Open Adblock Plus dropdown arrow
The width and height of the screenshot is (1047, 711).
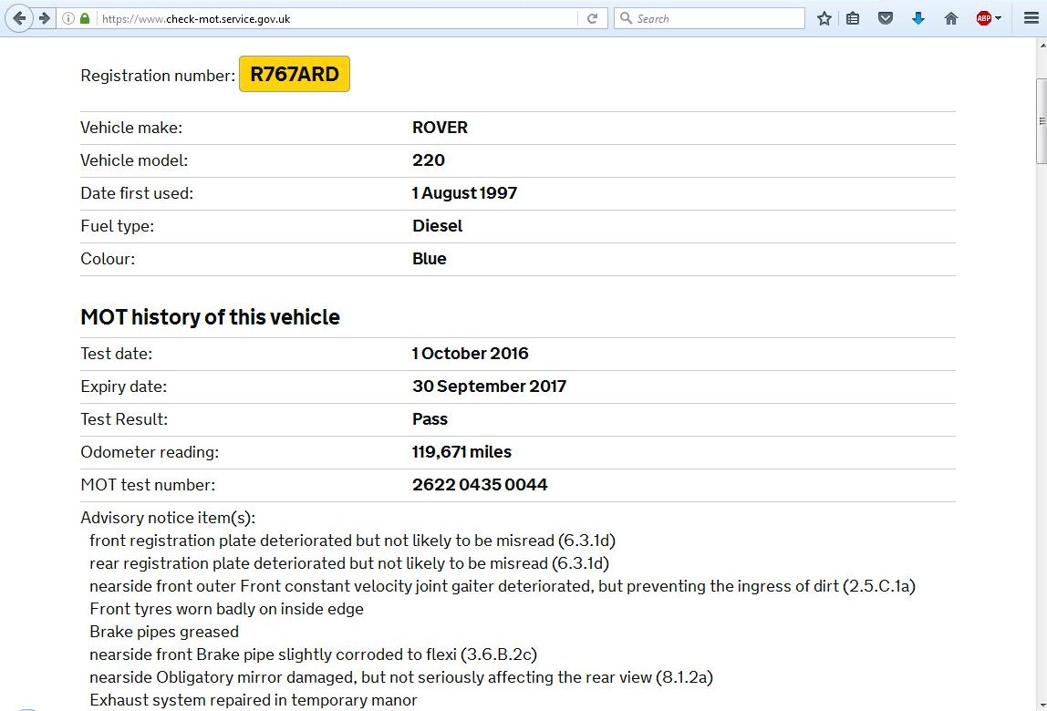999,19
